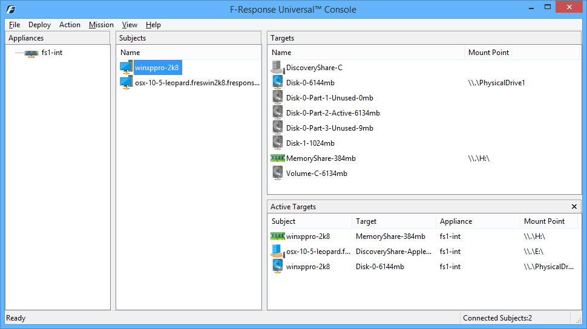The image size is (587, 329).
Task: Click DiscoveryShare-Apple... in Active Targets
Action: point(393,252)
